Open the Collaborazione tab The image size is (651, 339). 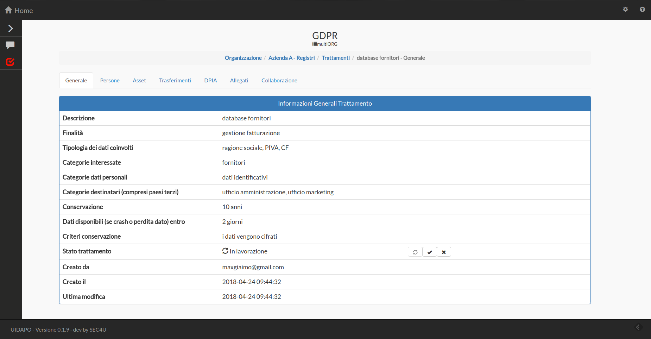point(279,81)
